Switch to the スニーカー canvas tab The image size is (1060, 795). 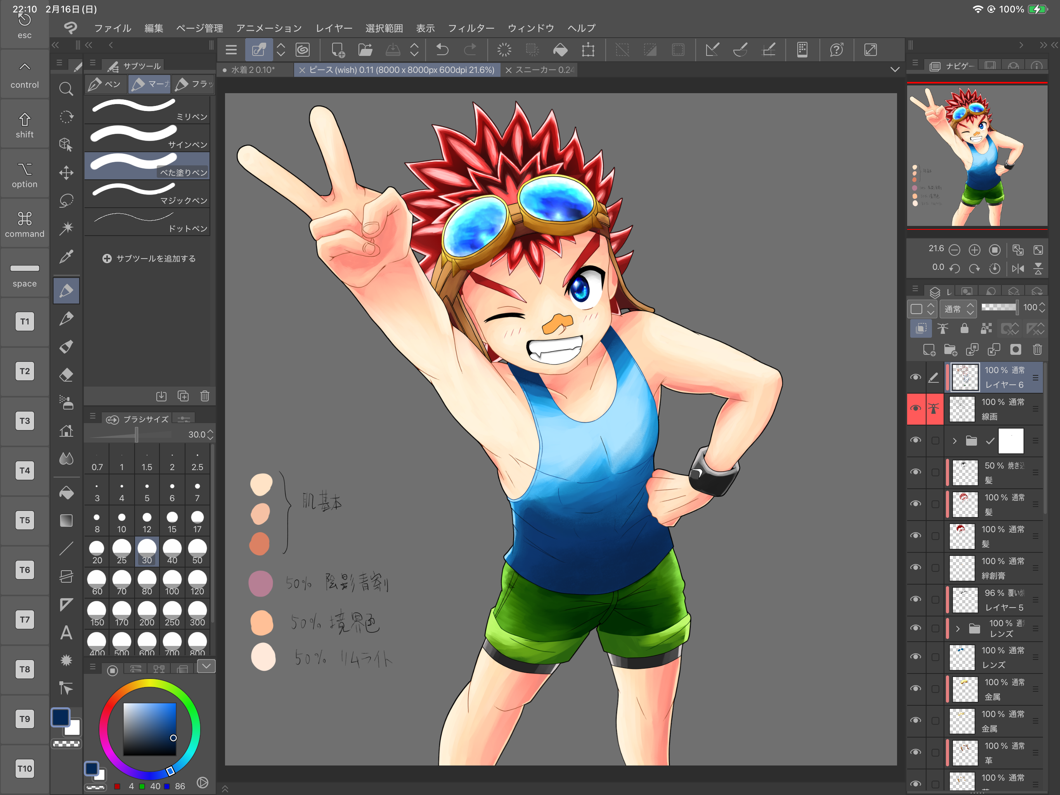point(540,70)
